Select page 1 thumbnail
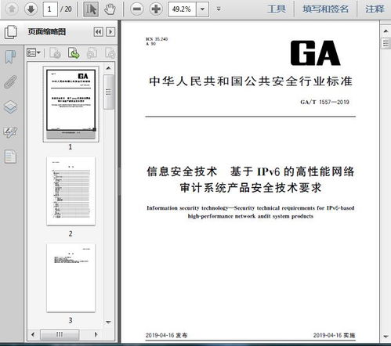 click(71, 104)
